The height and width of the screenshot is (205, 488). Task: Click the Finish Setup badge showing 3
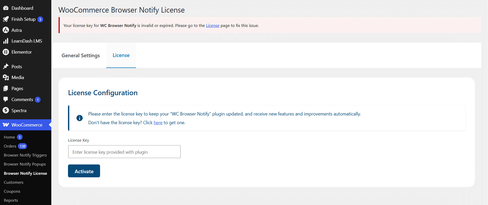[40, 19]
